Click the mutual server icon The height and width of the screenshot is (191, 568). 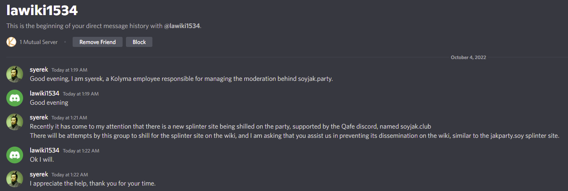pos(11,42)
